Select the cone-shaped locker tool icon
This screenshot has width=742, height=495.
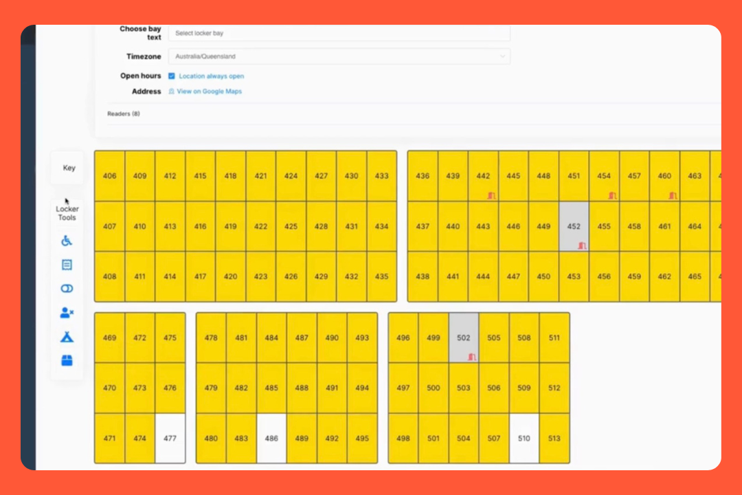click(x=67, y=337)
